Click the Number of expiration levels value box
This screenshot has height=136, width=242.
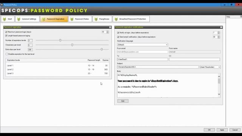tap(30, 40)
